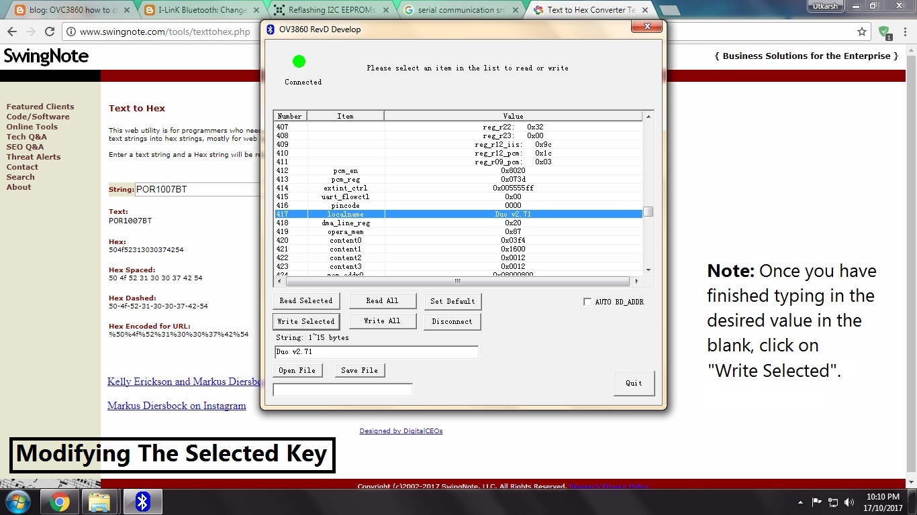Bookmark this page with the star icon
This screenshot has height=515, width=917.
pos(862,32)
